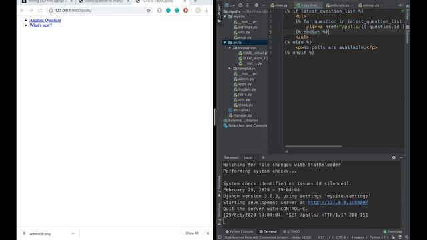Click Show All downloads button
This screenshot has height=240, width=427.
tap(192, 233)
